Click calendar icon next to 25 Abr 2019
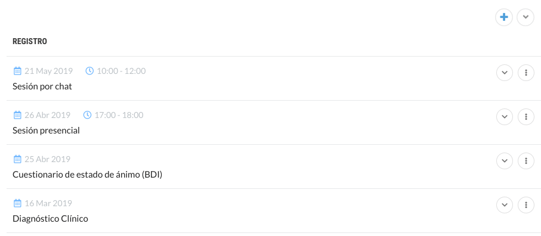This screenshot has width=541, height=236. (x=17, y=159)
